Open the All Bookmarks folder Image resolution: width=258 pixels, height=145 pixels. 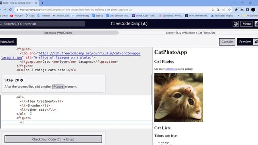point(250,16)
